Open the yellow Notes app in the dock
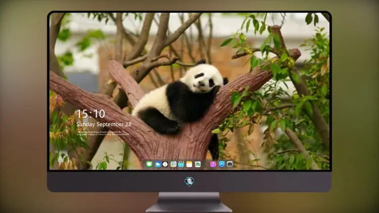Screen dimensions: 379x213 click(x=189, y=164)
